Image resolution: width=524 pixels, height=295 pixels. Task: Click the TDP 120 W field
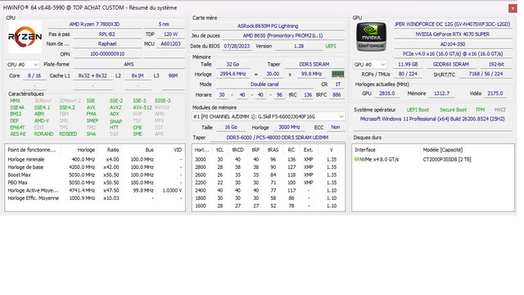click(170, 34)
